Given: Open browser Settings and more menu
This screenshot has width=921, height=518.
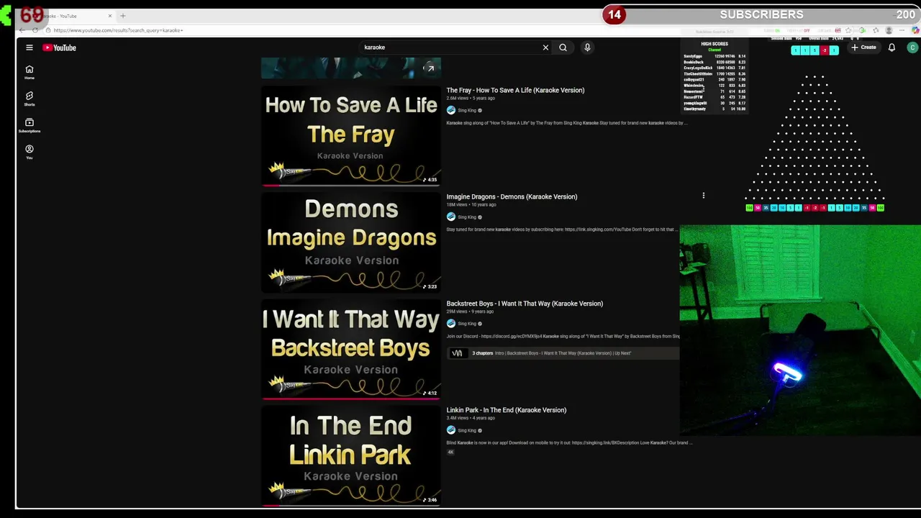Looking at the screenshot, I should [x=902, y=30].
